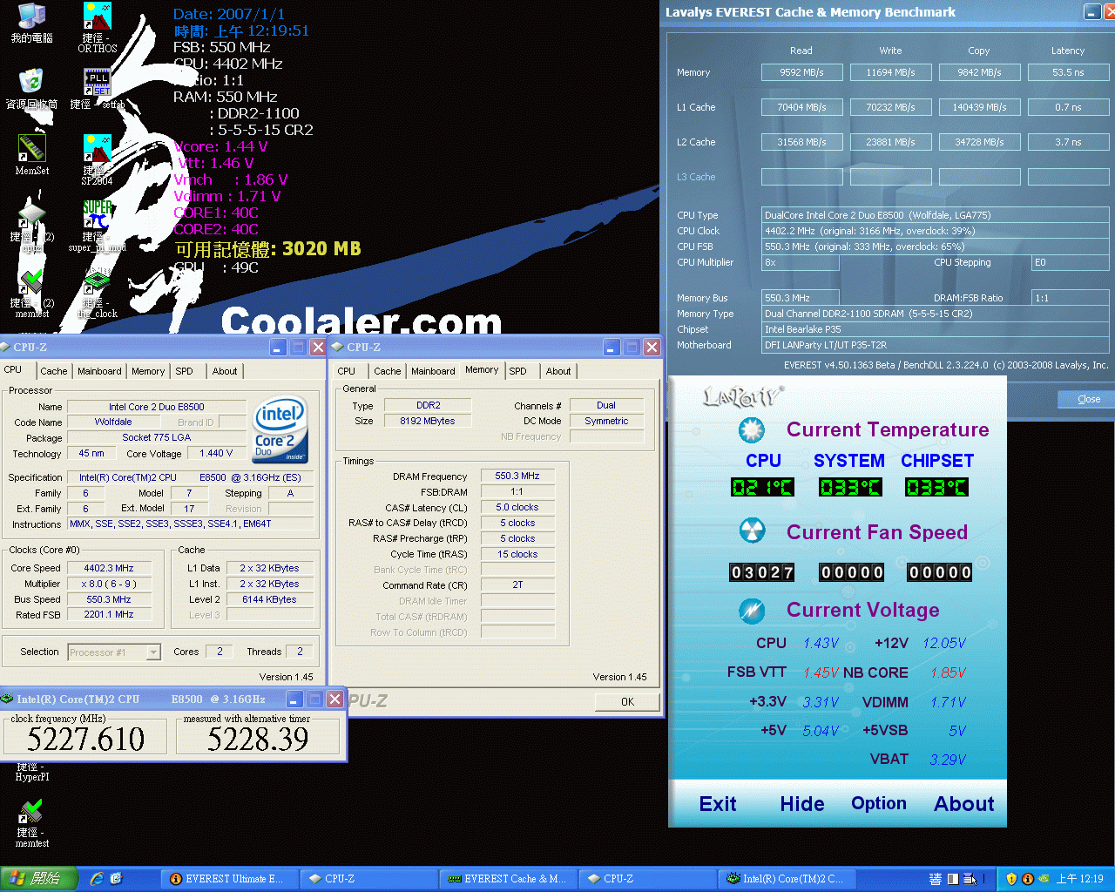
Task: Click OK in the CPU-Z Memory window
Action: coord(627,702)
